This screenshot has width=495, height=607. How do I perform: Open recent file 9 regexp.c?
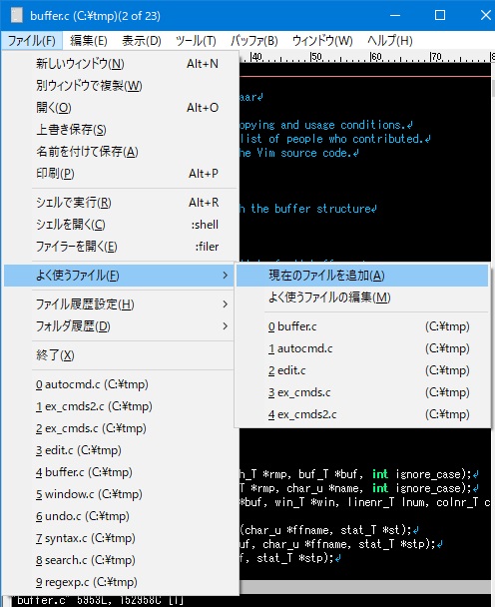[120, 582]
